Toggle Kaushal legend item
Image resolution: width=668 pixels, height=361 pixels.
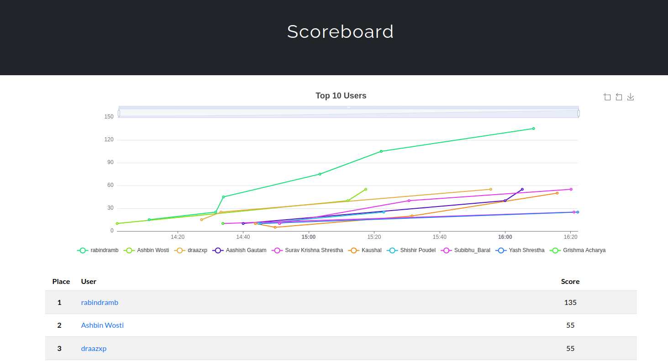[365, 250]
